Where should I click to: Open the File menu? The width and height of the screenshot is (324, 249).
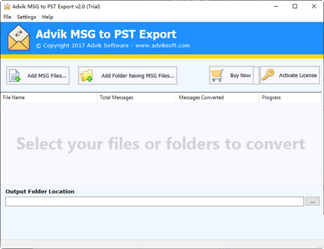[x=7, y=17]
